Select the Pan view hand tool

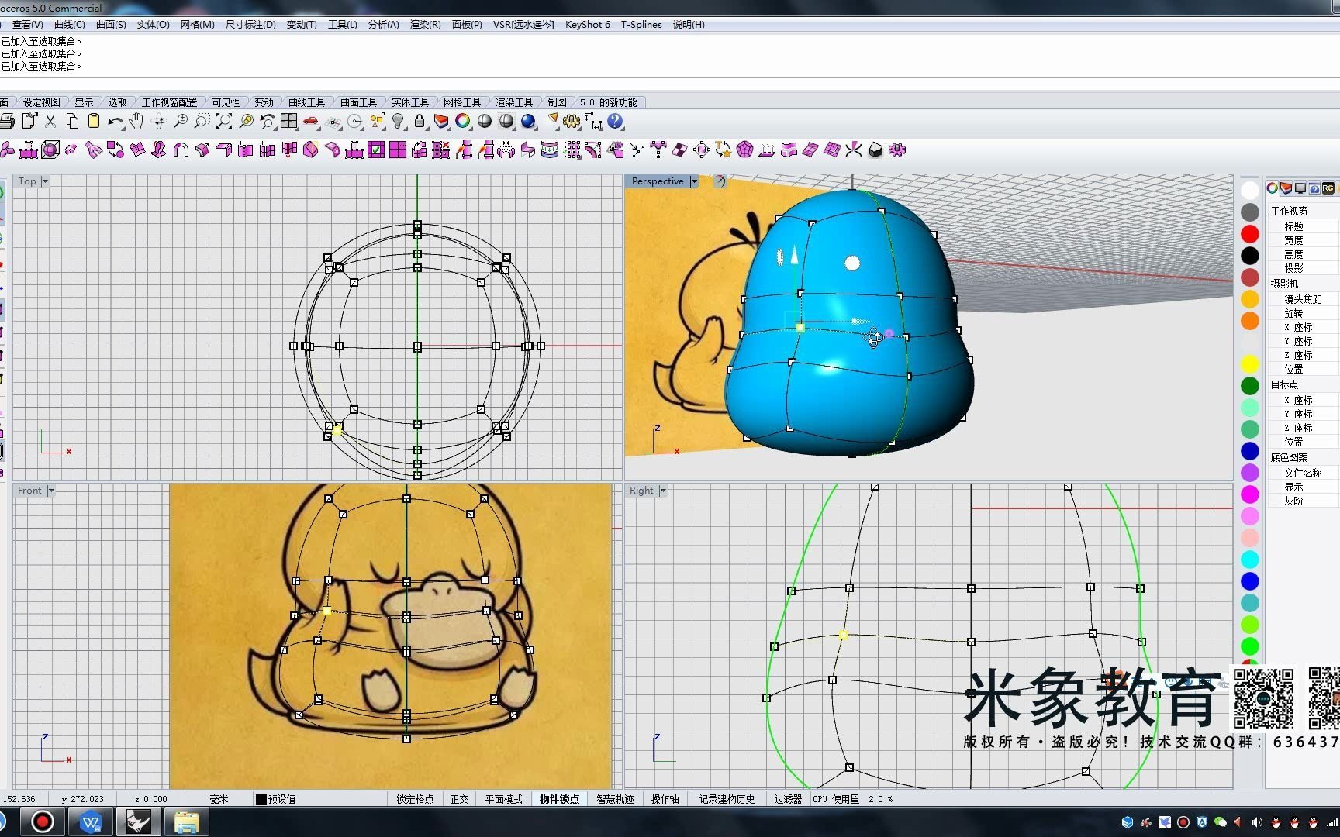point(138,122)
